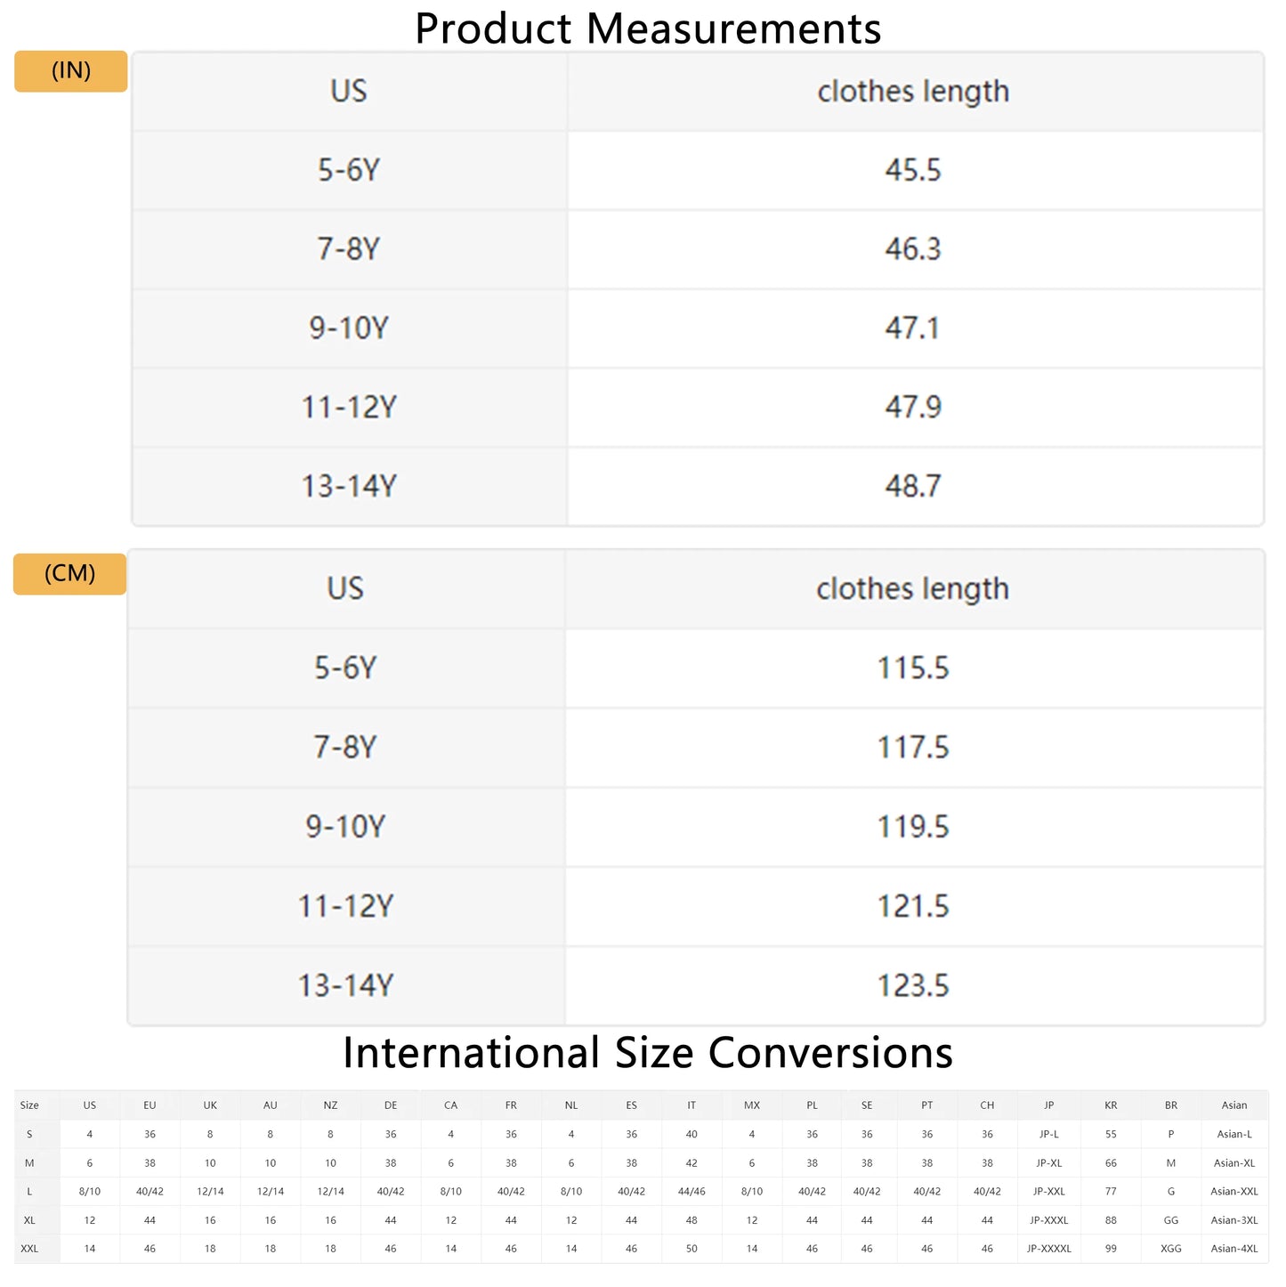
Task: Click 'clothes length' header in the centimeters table
Action: [x=913, y=589]
